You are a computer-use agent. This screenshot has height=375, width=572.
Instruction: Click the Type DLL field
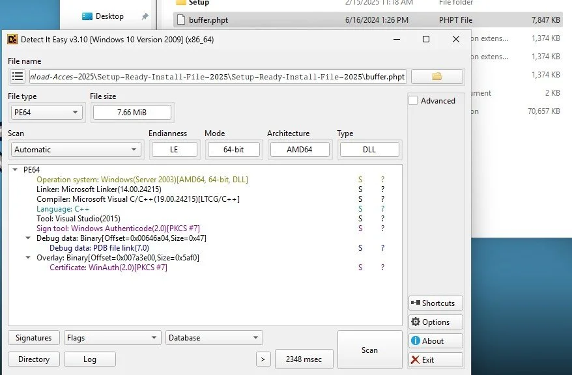click(369, 150)
